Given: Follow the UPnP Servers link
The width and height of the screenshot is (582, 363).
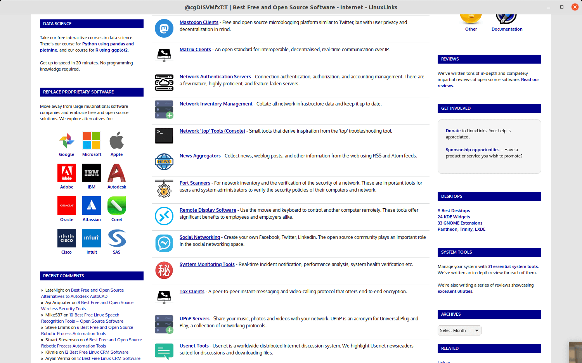Looking at the screenshot, I should click(x=194, y=319).
